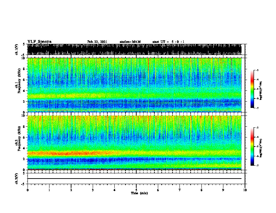Select the "Feb. 22, 2021" date text
276x213 pixels.
(97, 42)
